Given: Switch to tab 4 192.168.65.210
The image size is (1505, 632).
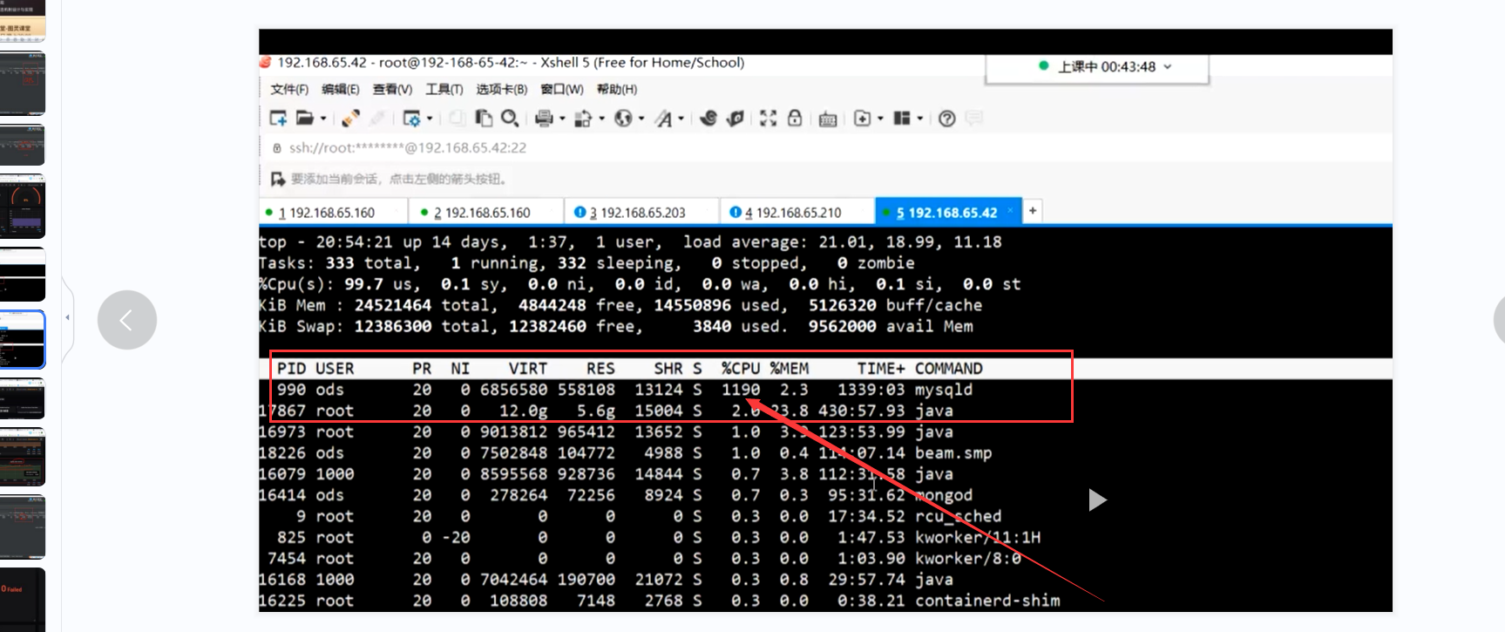Looking at the screenshot, I should coord(797,212).
